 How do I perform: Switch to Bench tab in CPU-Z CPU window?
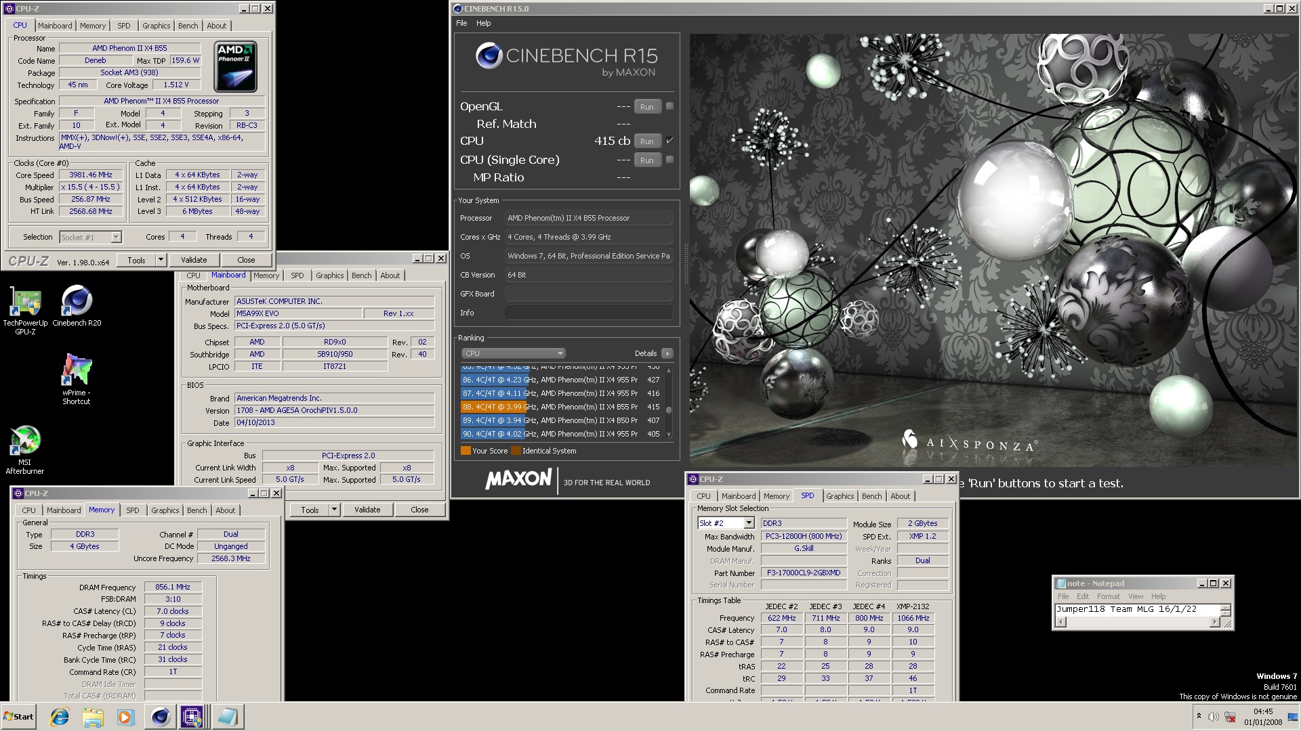pos(188,26)
